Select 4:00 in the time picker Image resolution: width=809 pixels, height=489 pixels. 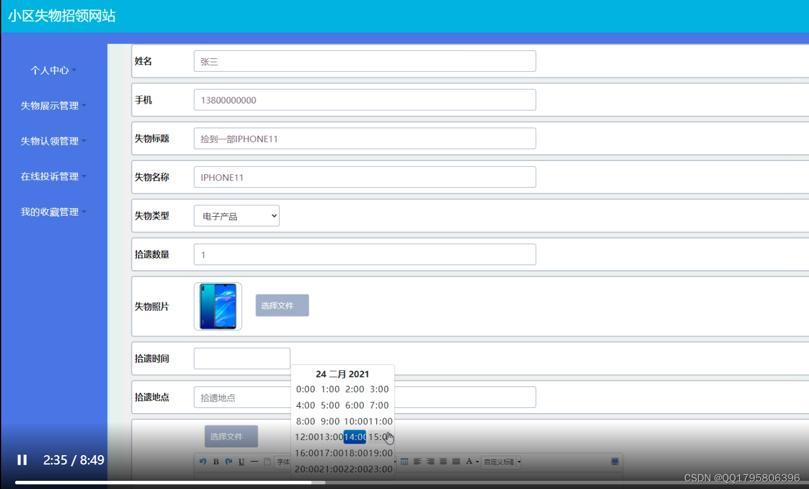305,405
